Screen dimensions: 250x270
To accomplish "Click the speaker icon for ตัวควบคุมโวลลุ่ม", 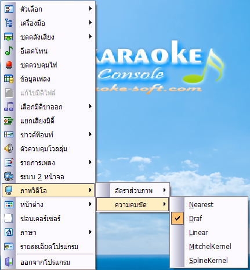I will click(9, 148).
